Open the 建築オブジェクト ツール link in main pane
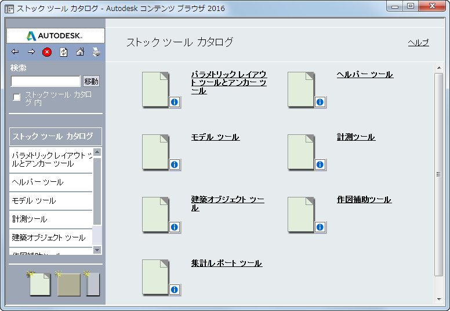This screenshot has width=450, height=311. click(227, 203)
